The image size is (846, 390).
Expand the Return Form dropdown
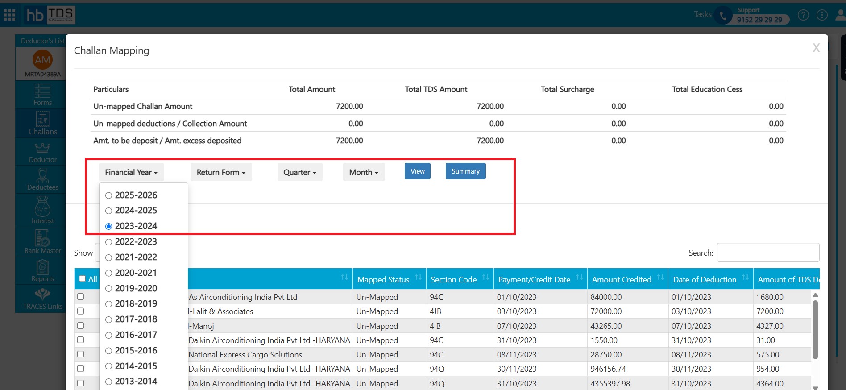pos(221,173)
